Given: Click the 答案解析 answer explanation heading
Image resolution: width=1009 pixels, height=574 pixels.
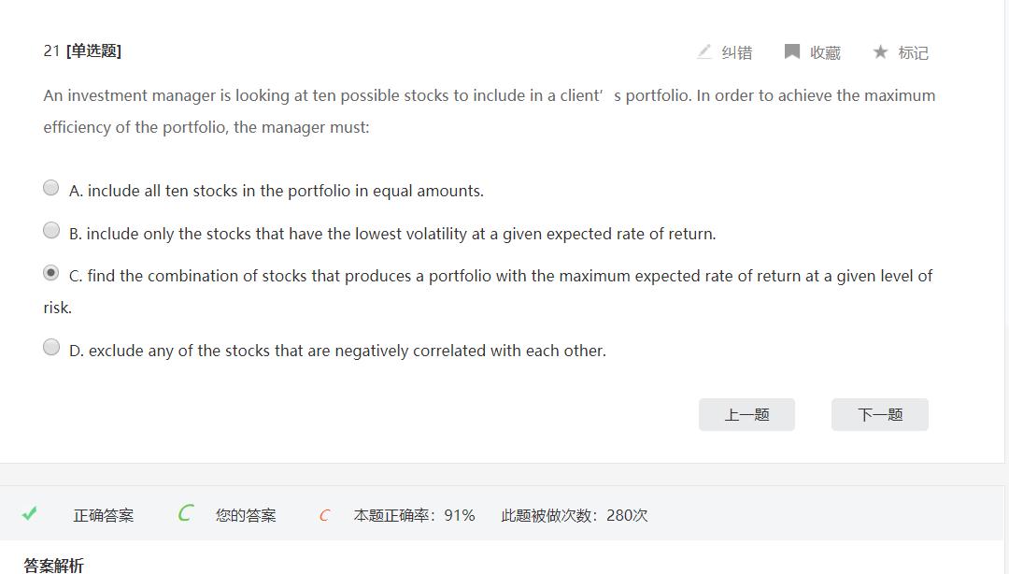Looking at the screenshot, I should [53, 565].
